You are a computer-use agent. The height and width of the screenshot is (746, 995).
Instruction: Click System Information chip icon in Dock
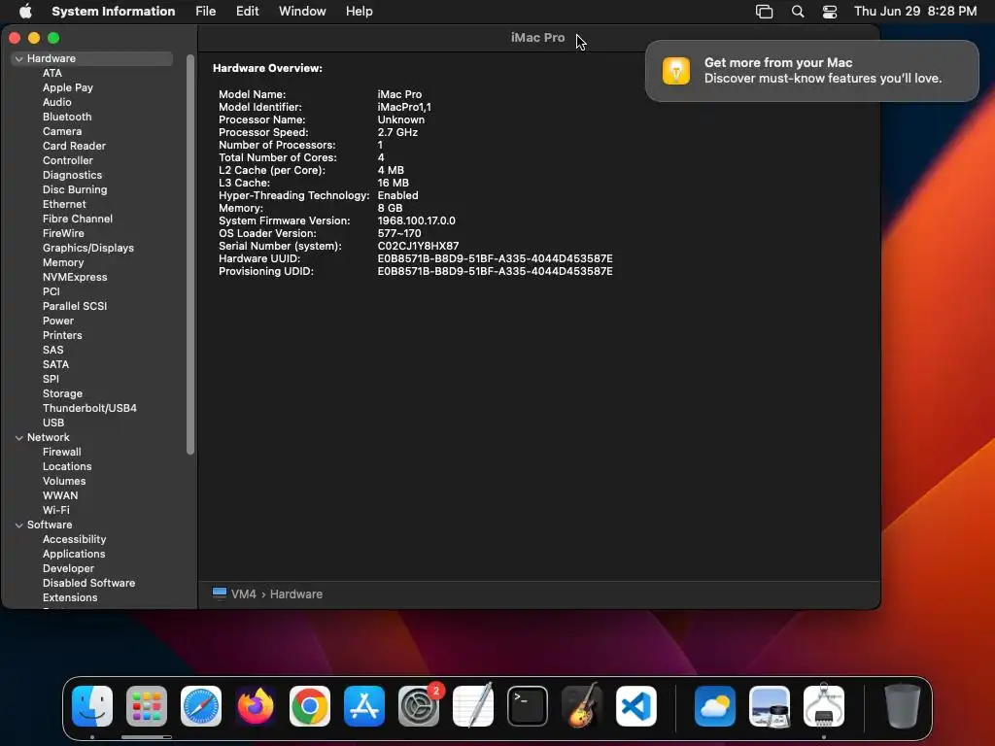point(824,705)
